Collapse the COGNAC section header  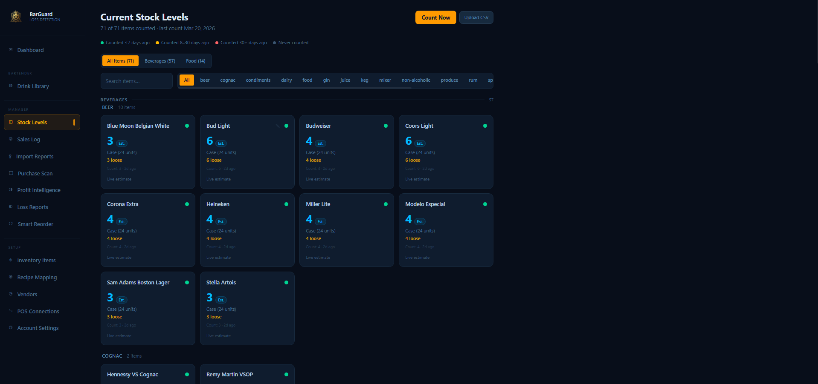click(112, 356)
